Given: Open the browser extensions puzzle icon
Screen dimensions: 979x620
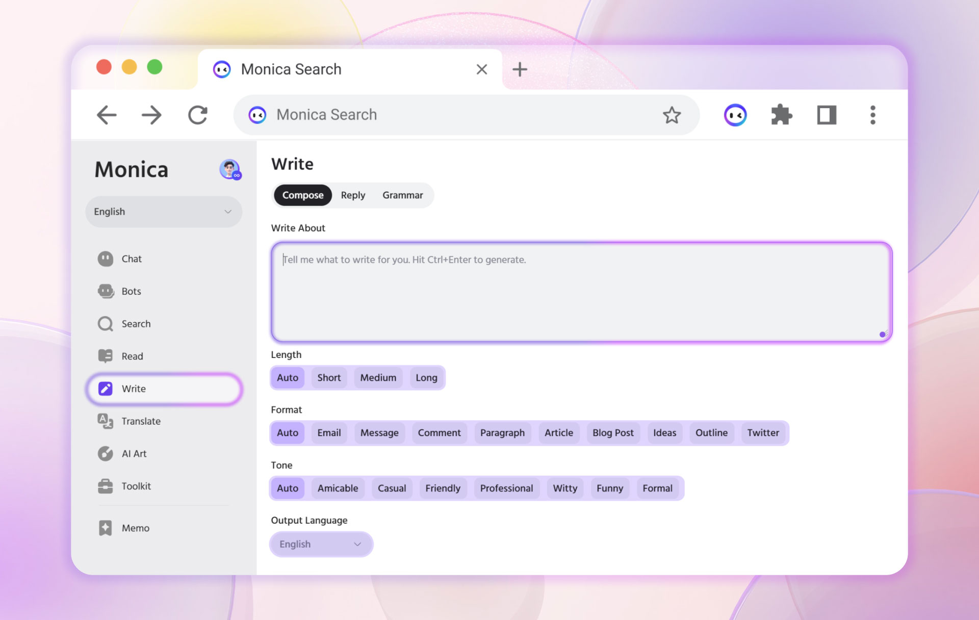Looking at the screenshot, I should [781, 115].
